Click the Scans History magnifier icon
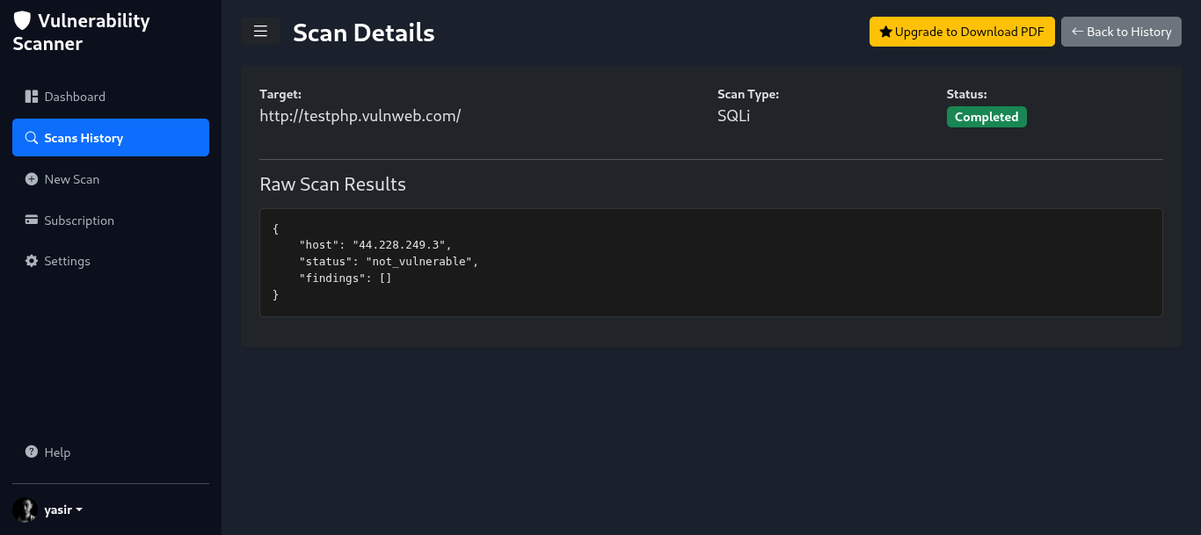This screenshot has height=535, width=1201. pyautogui.click(x=32, y=138)
